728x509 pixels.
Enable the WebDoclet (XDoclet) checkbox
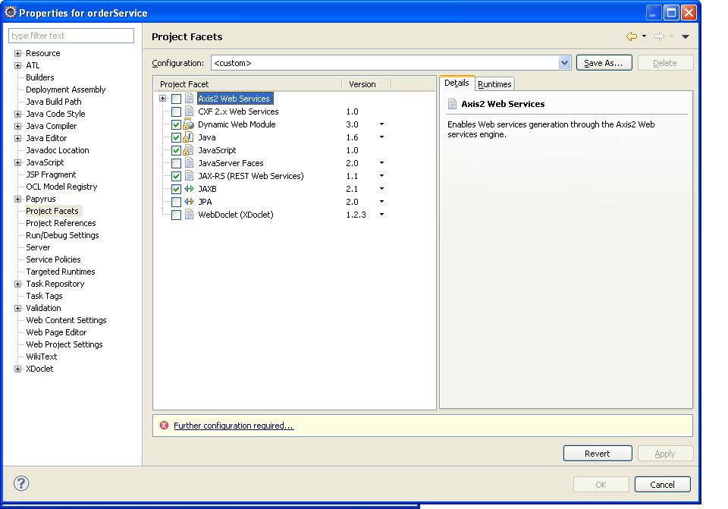tap(176, 215)
